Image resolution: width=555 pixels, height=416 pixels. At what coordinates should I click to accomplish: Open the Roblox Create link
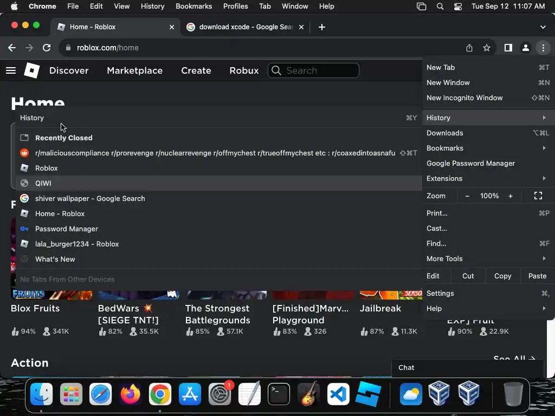point(196,70)
